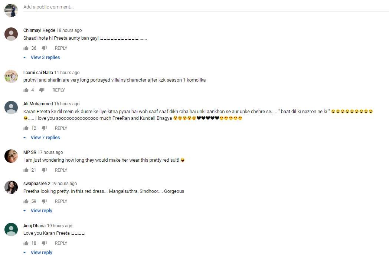Reply to swapnasree 2's comment

[61, 201]
